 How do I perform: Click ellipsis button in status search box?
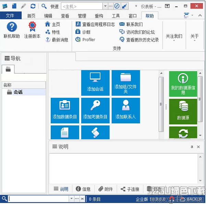(77, 199)
